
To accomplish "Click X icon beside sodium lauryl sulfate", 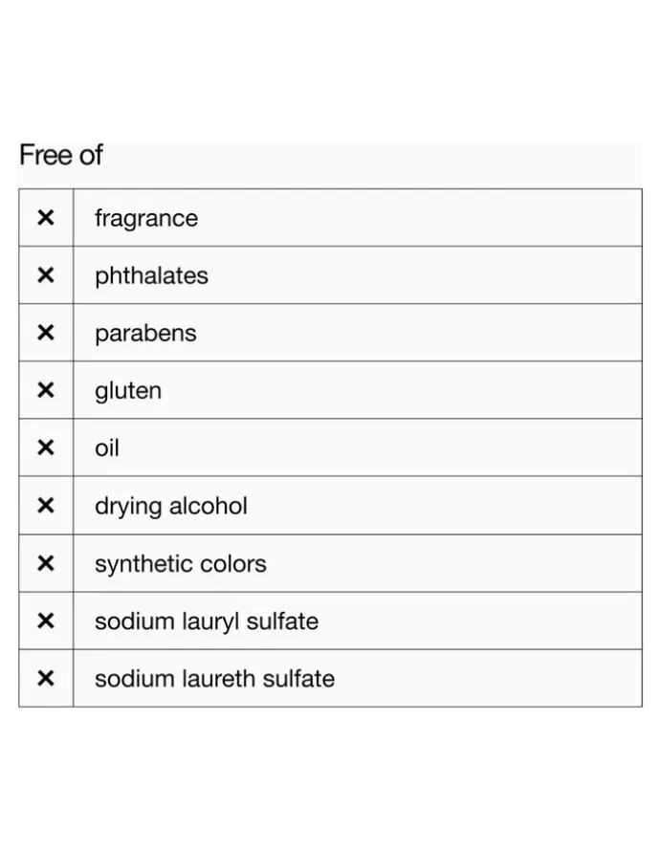I will (x=46, y=621).
